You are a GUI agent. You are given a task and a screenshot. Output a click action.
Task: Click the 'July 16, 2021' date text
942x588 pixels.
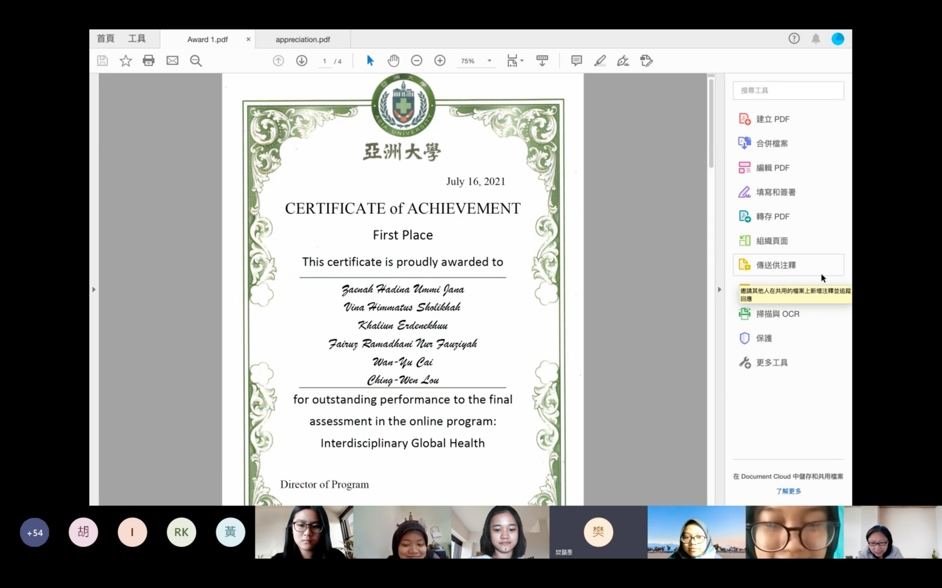[476, 181]
